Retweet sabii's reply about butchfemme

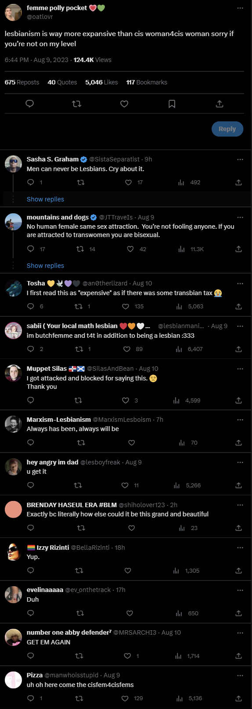pos(79,349)
